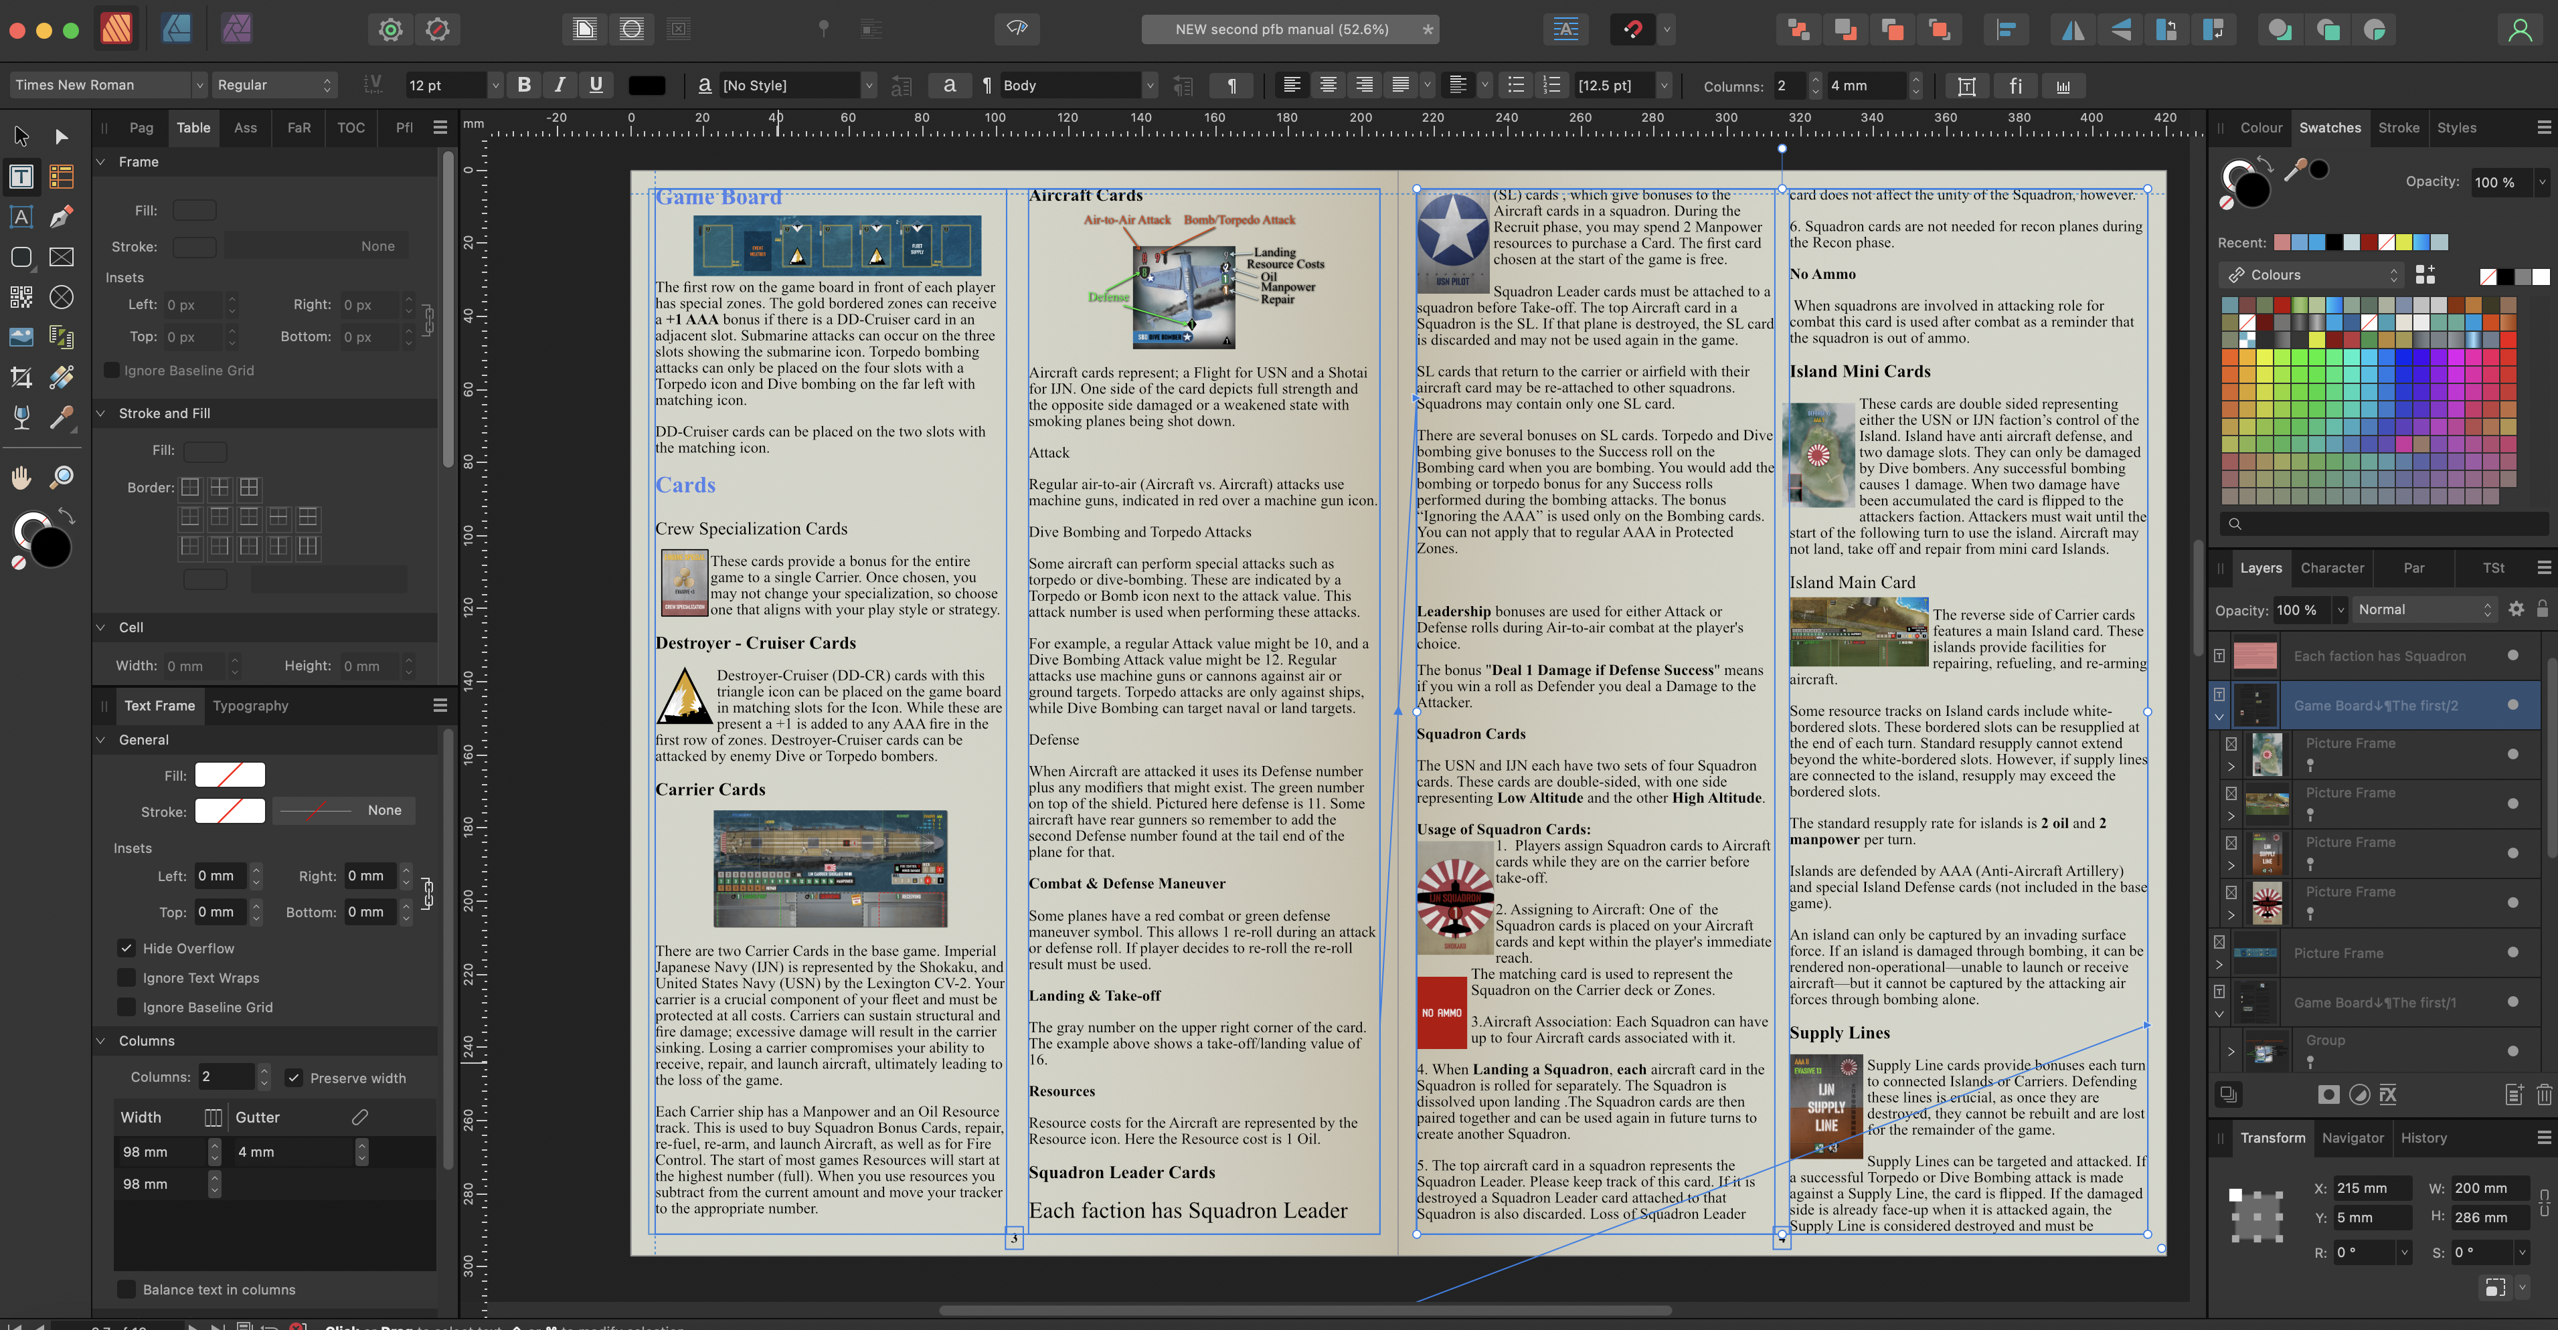Image resolution: width=2558 pixels, height=1330 pixels.
Task: Open the layer effects fx icon
Action: tap(2388, 1095)
